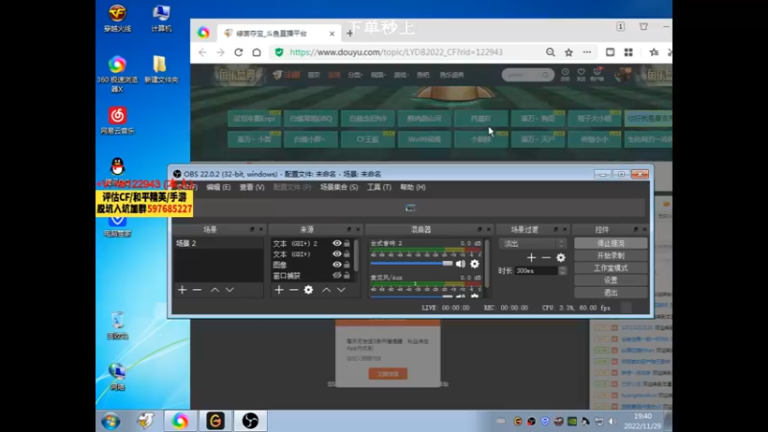
Task: Open Windows Start button on taskbar
Action: coord(110,421)
